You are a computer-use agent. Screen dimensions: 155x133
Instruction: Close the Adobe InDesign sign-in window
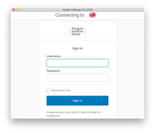point(14,10)
